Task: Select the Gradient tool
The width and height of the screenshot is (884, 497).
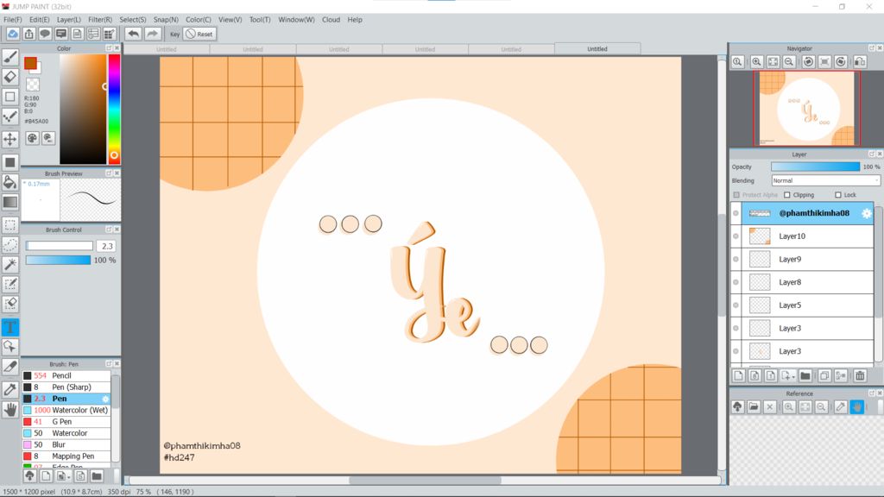Action: (10, 202)
